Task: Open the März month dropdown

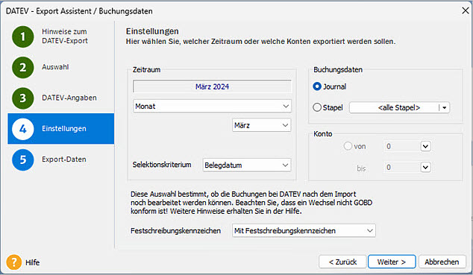Action: (x=262, y=125)
